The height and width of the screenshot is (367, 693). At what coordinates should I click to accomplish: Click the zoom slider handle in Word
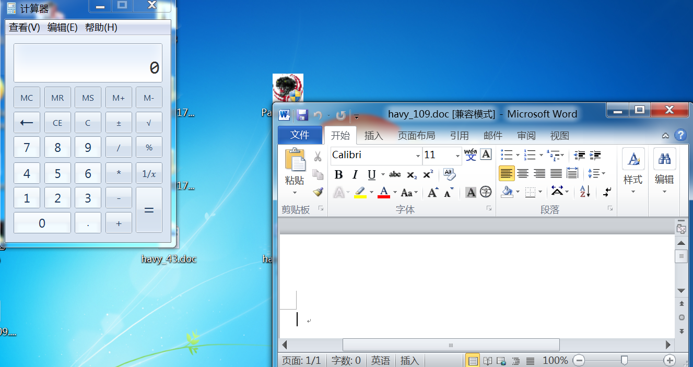click(x=624, y=360)
